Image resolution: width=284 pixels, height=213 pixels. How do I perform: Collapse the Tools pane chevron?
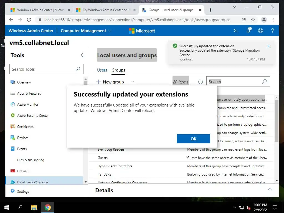82,55
